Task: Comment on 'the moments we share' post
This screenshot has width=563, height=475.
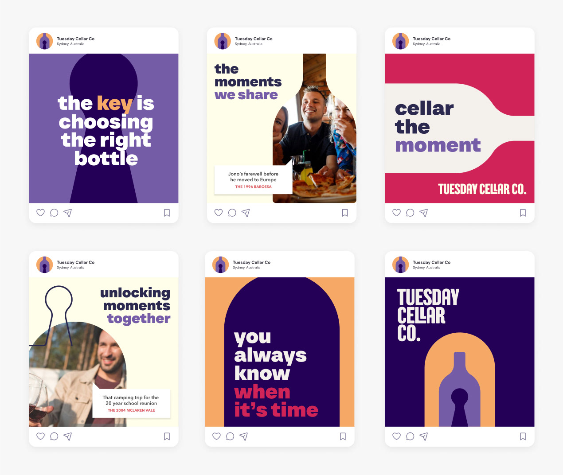Action: coord(232,213)
